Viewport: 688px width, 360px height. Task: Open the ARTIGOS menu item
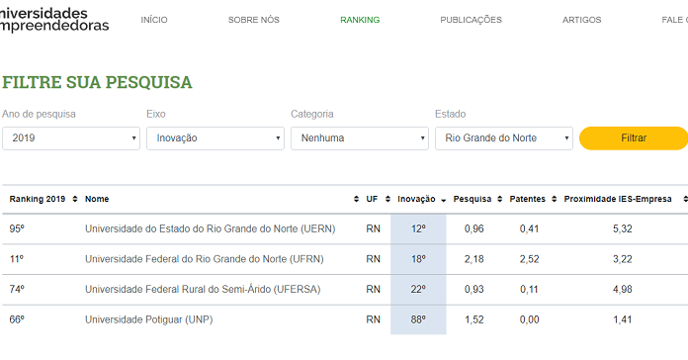pyautogui.click(x=582, y=20)
